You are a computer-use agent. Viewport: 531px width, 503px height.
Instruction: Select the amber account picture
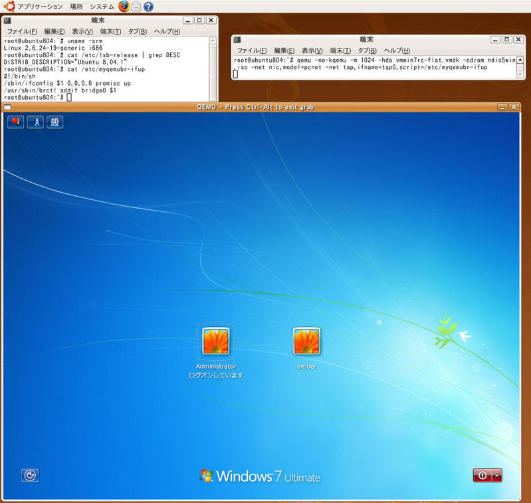[x=306, y=341]
